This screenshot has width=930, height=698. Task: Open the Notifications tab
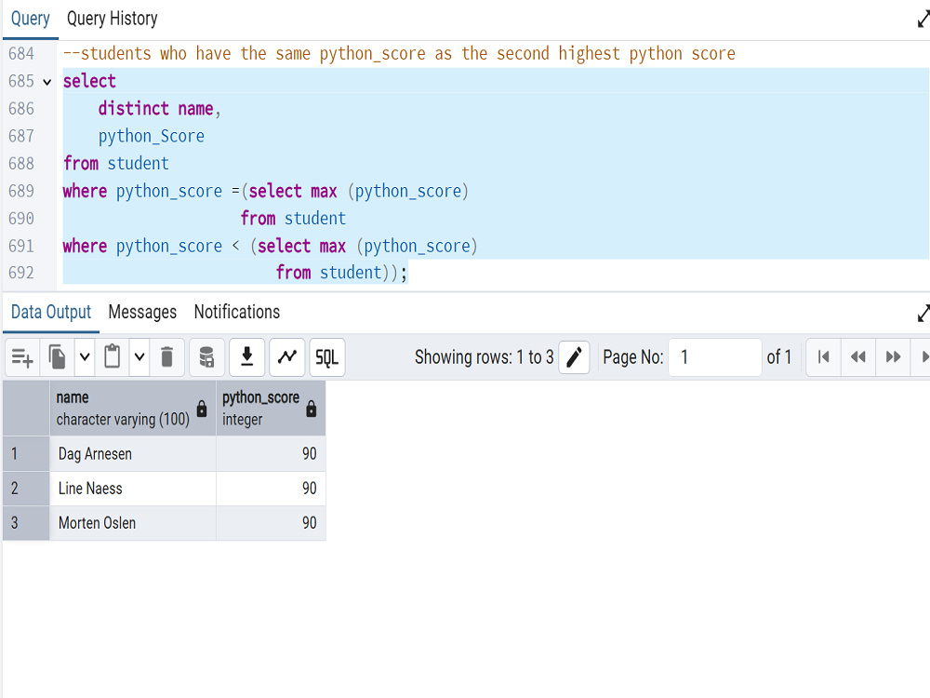click(x=236, y=312)
